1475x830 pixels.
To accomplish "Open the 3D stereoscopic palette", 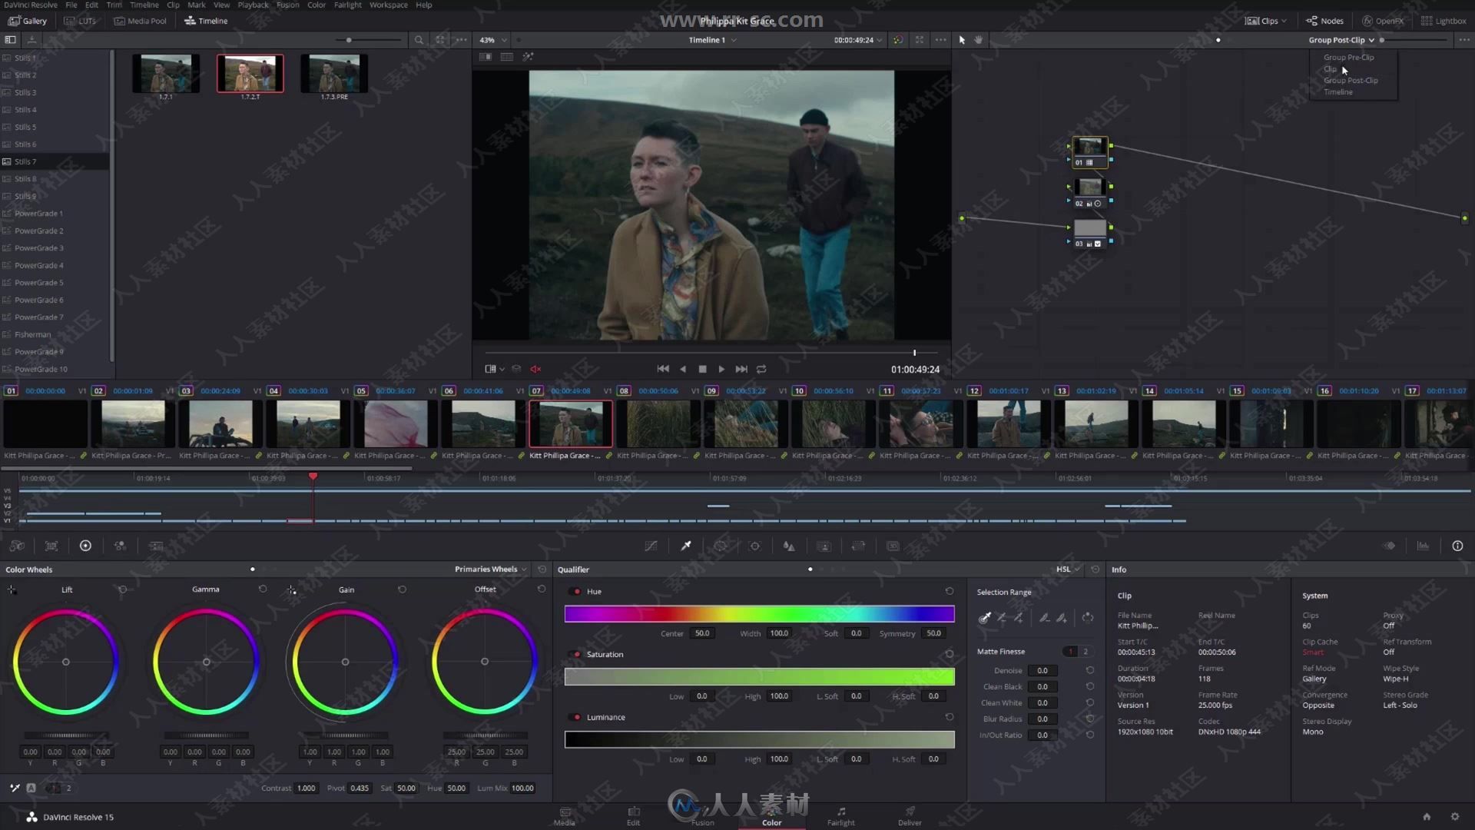I will (x=893, y=546).
